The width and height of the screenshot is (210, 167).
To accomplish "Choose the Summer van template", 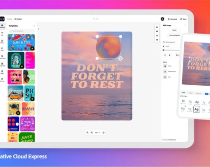I will click(16, 93).
